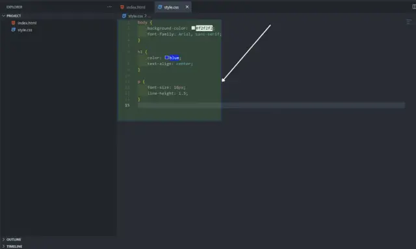Open color picker for the #f2f2f2 swatch
416x249 pixels.
(193, 28)
